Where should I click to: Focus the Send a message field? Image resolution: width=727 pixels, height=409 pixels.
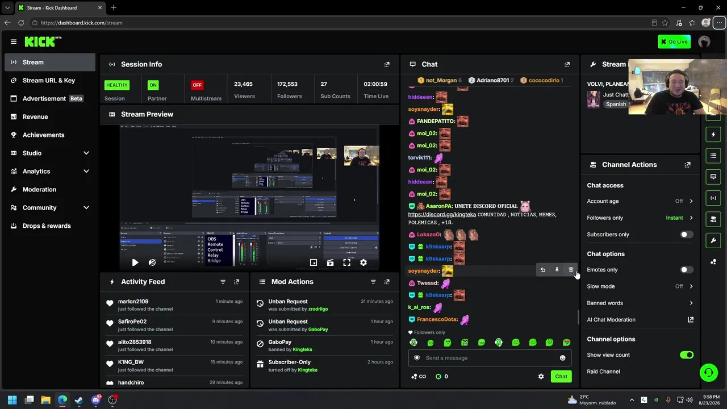490,358
